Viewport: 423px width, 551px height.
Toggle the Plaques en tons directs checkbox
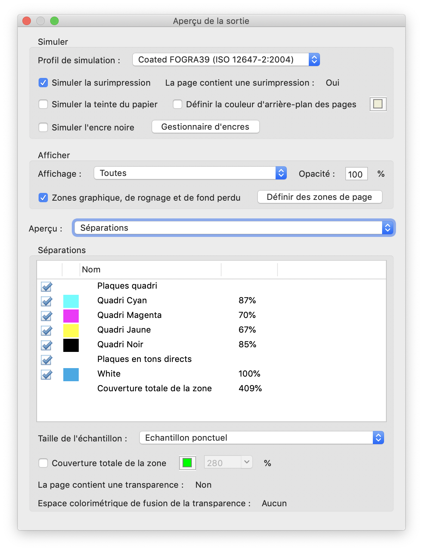pos(47,360)
